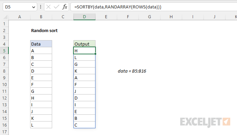Viewport: 237px width, 135px height.
Task: Click the Insert Function fx icon
Action: [65, 7]
